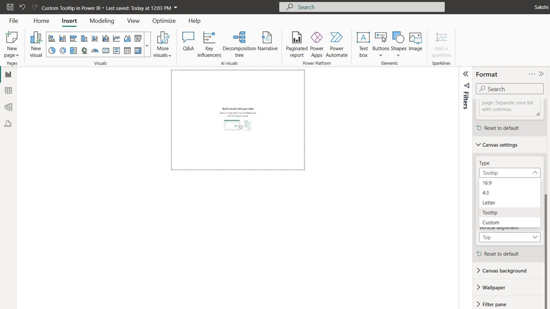Screen dimensions: 550x309
Task: Insert a Key influencers visual
Action: 209,44
